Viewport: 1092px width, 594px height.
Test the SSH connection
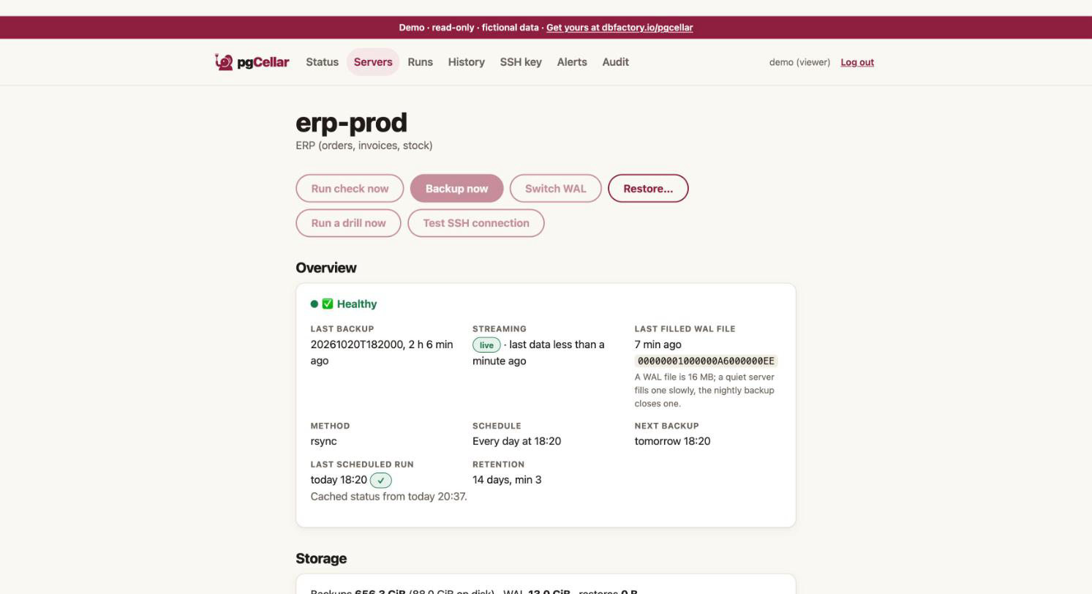475,223
